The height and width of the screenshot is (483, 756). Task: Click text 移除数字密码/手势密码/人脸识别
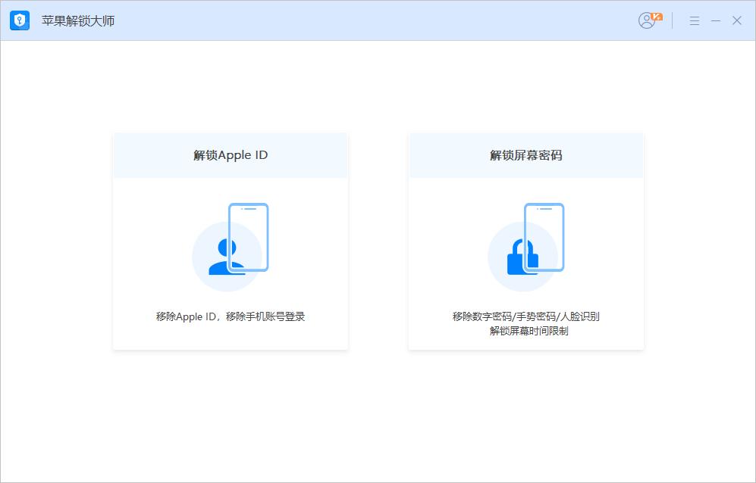coord(526,316)
